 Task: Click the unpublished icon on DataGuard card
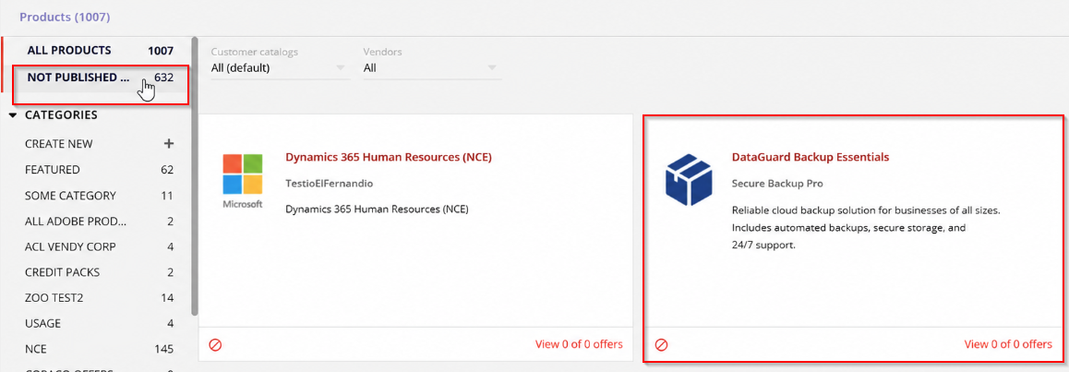click(x=661, y=344)
